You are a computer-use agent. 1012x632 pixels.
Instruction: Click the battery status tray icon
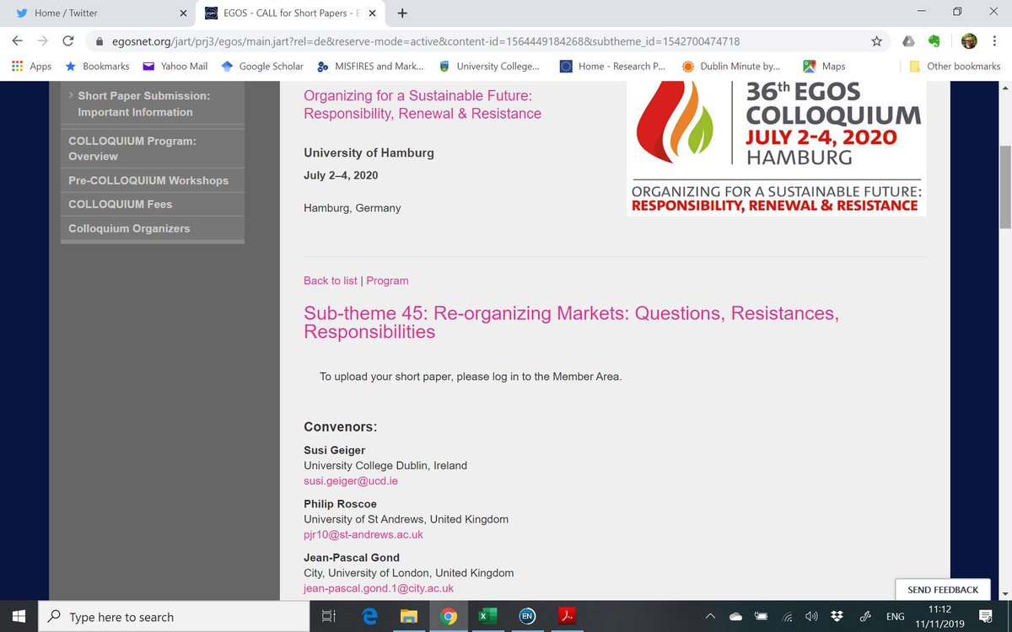pos(762,617)
